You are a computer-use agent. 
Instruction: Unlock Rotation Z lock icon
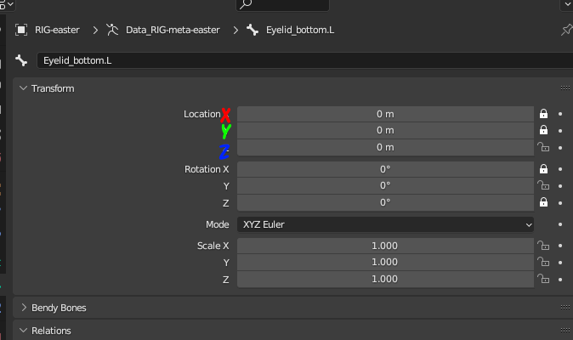(543, 202)
